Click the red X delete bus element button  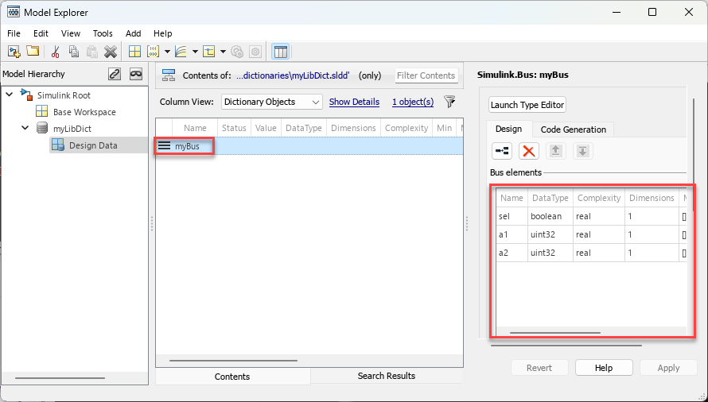point(528,151)
